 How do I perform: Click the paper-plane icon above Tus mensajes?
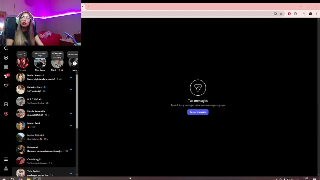[198, 87]
